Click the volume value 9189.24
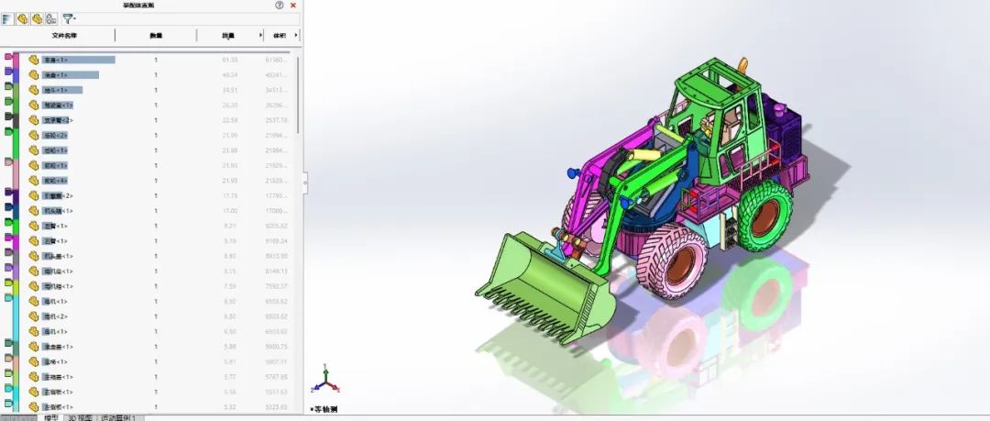 [x=277, y=241]
